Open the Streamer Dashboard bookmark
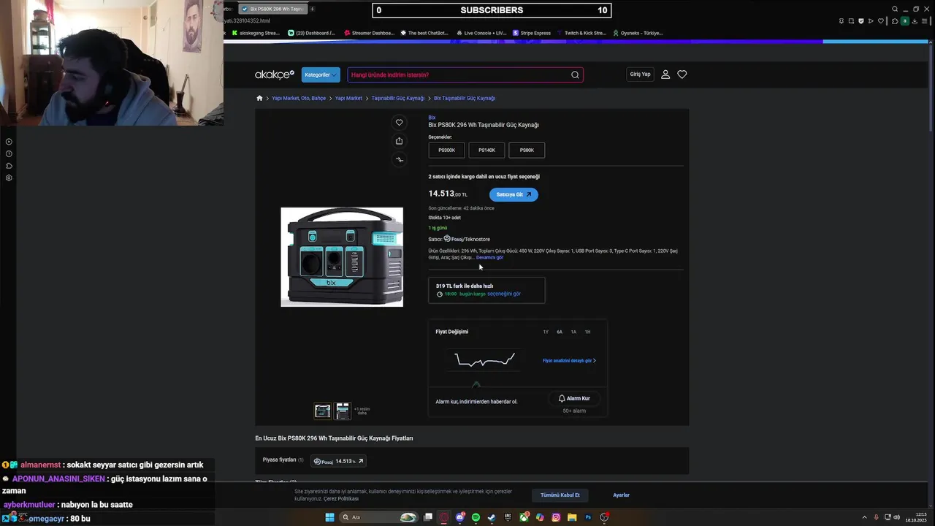This screenshot has height=526, width=935. click(x=369, y=33)
